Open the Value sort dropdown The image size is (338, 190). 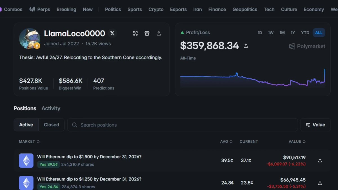click(x=315, y=125)
